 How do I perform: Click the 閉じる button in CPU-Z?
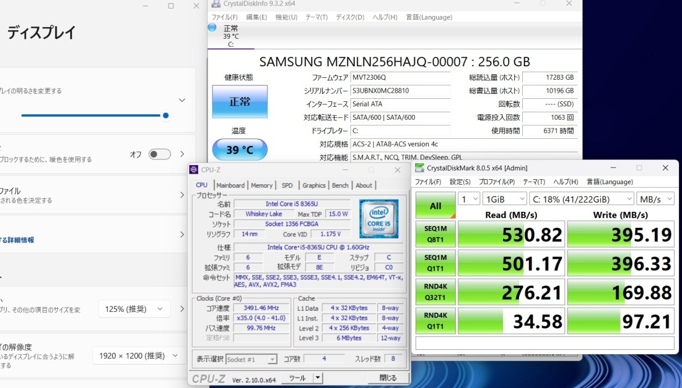(x=388, y=378)
